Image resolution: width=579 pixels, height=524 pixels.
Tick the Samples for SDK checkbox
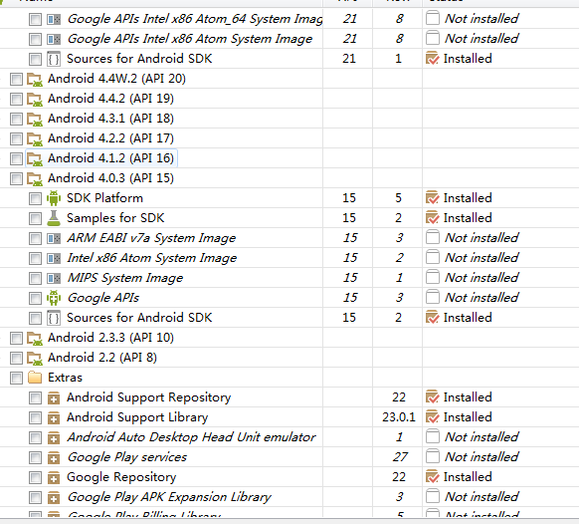35,218
